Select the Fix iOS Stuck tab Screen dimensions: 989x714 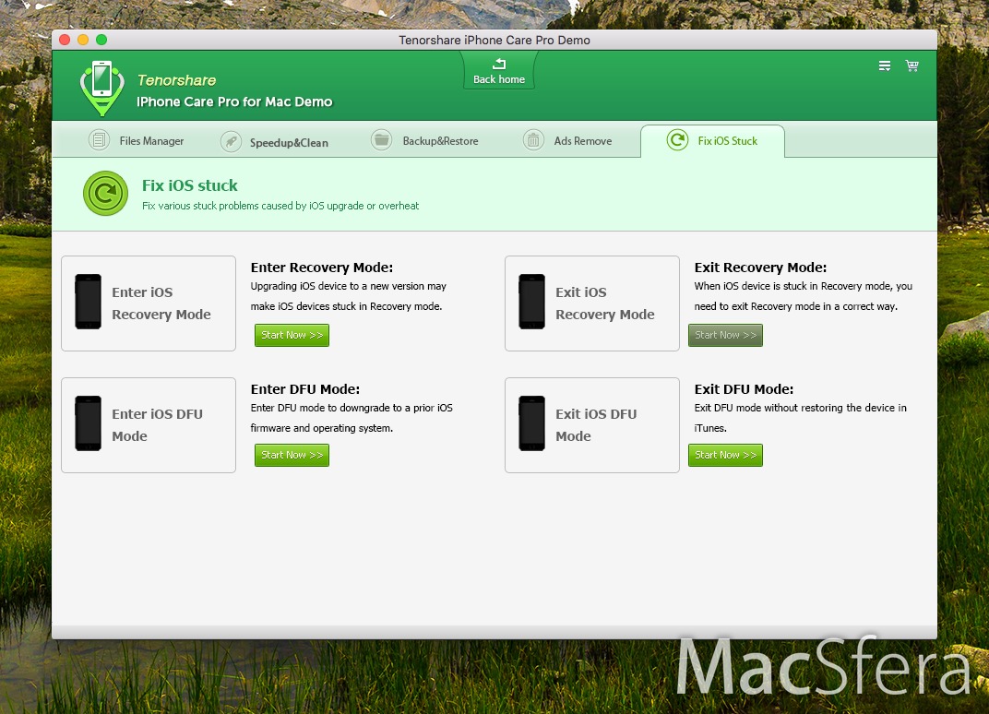713,140
